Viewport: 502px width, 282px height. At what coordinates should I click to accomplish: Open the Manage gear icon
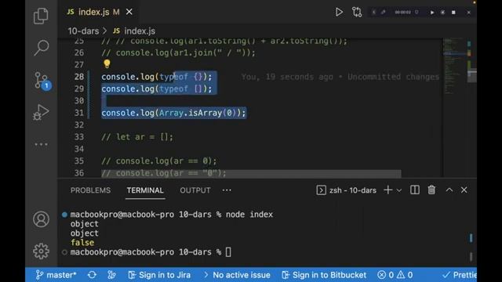[x=41, y=251]
